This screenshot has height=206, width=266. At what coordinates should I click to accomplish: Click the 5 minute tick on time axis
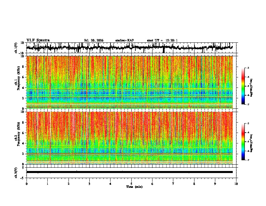[131, 184]
